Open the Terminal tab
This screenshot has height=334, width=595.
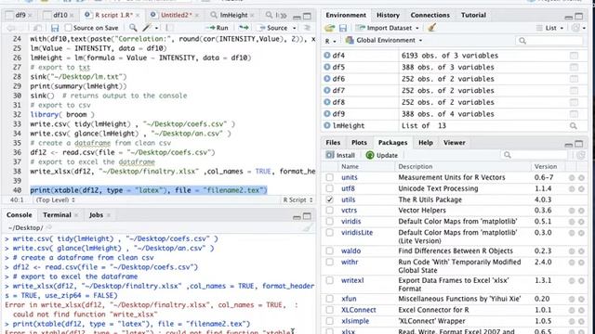[57, 215]
